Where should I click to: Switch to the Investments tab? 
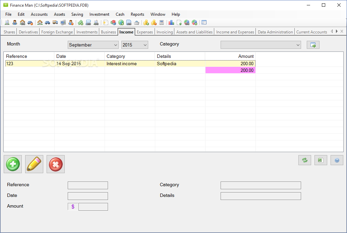pyautogui.click(x=87, y=32)
